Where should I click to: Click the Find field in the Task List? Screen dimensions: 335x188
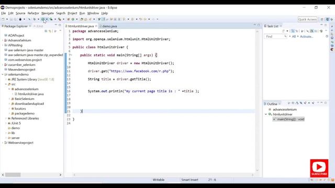pyautogui.click(x=276, y=37)
